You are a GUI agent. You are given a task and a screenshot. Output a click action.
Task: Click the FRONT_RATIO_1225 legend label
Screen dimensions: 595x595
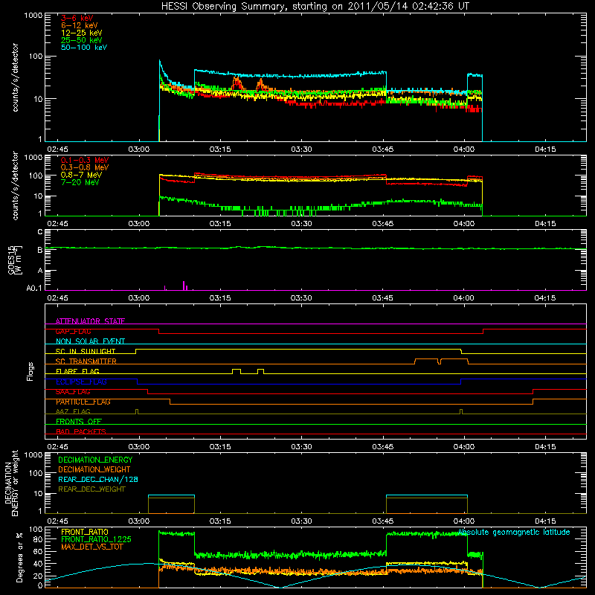[96, 539]
